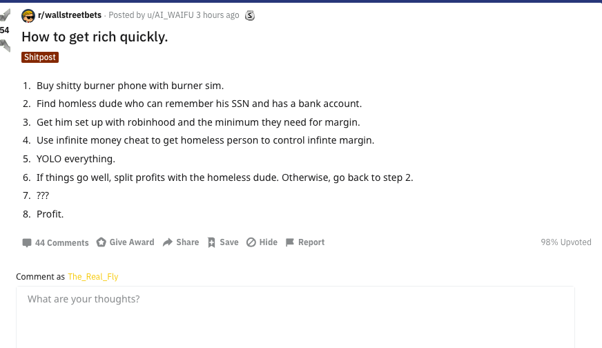The width and height of the screenshot is (602, 348).
Task: Visit u/AI_WAIFU's profile
Action: pos(171,15)
